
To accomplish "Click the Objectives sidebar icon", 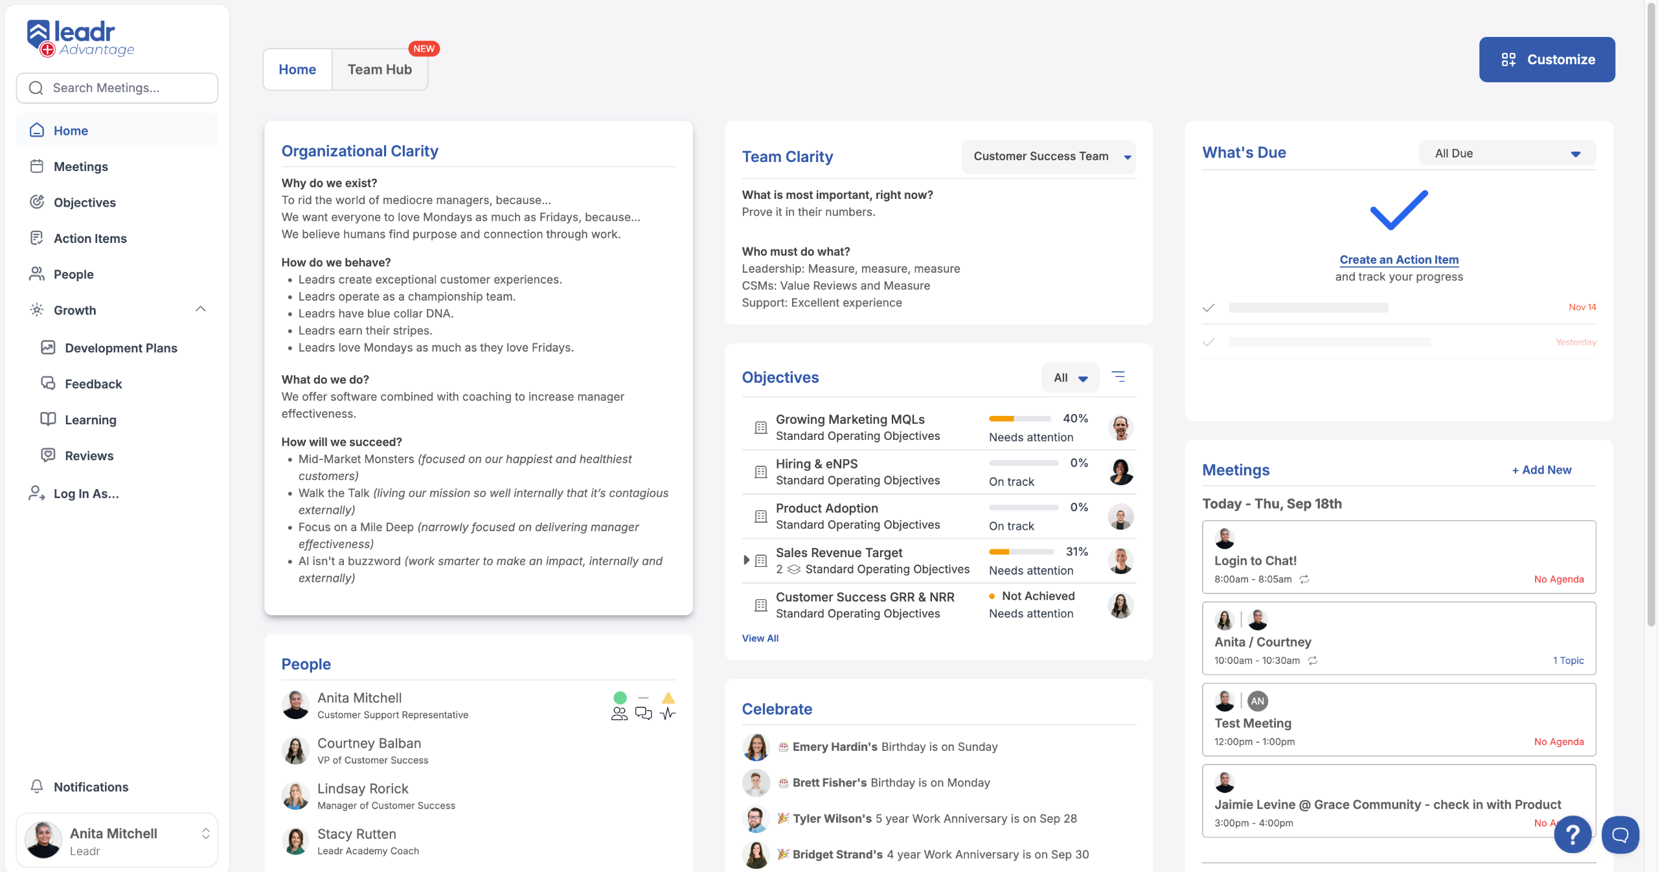I will [x=37, y=202].
